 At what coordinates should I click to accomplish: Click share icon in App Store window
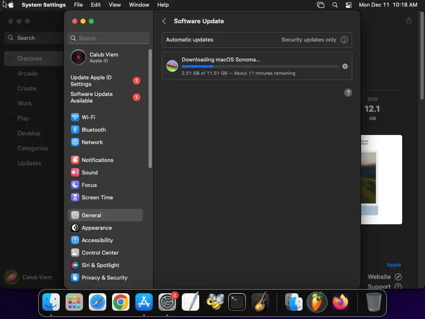point(409,21)
